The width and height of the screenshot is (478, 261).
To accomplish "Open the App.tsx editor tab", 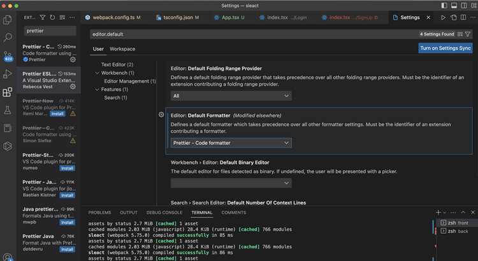I will coord(230,18).
